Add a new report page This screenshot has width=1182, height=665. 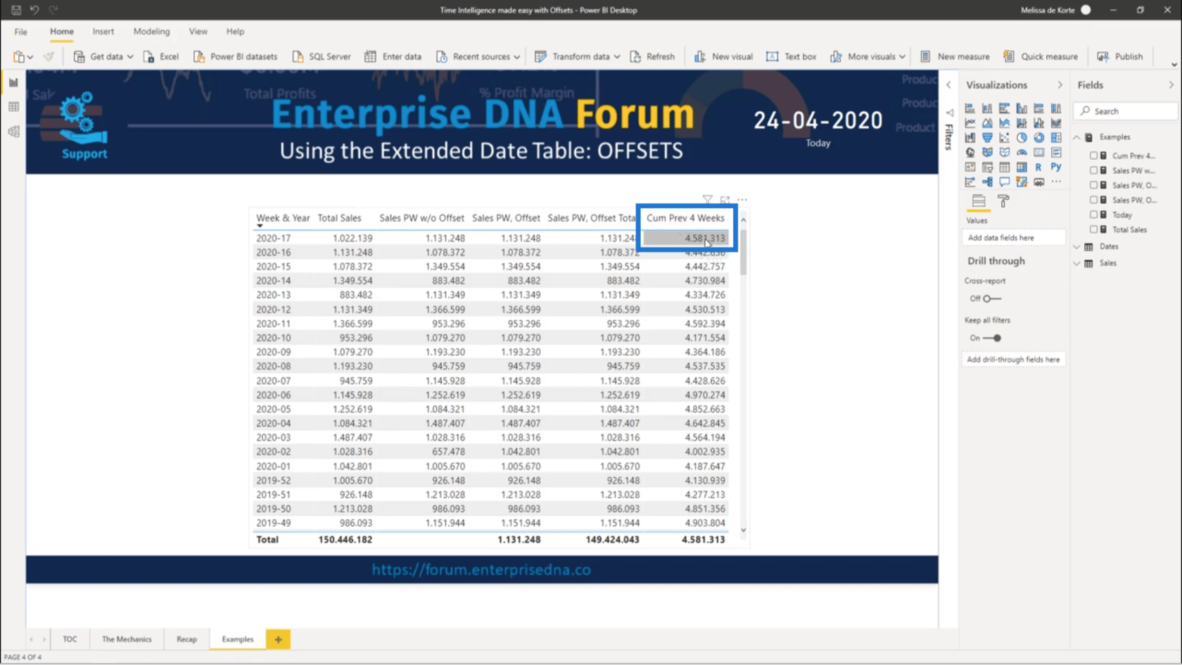tap(278, 639)
